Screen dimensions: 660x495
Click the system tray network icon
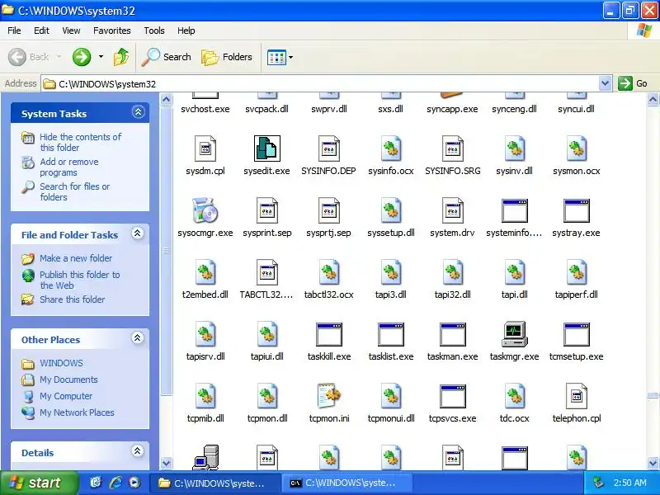(x=598, y=483)
